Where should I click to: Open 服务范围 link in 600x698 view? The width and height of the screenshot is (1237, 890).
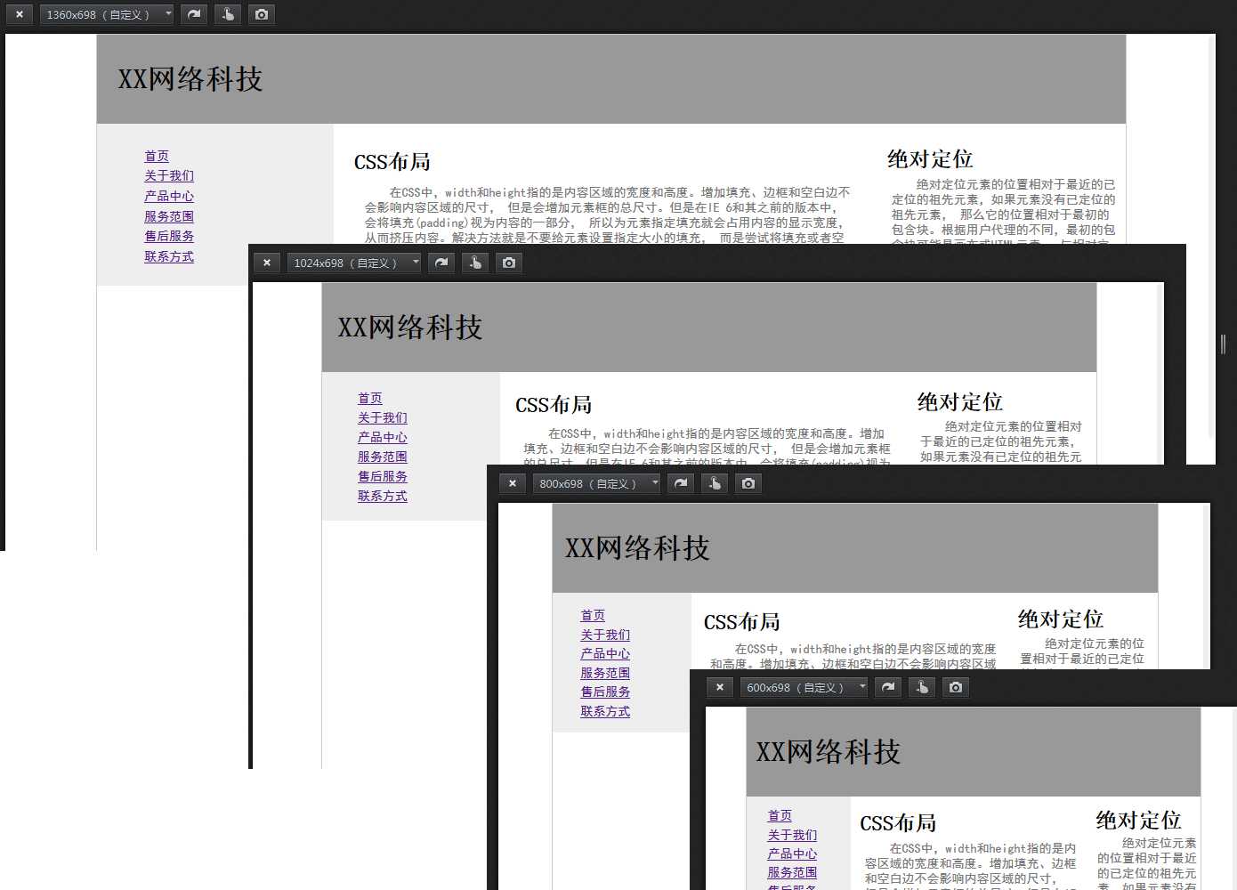792,872
